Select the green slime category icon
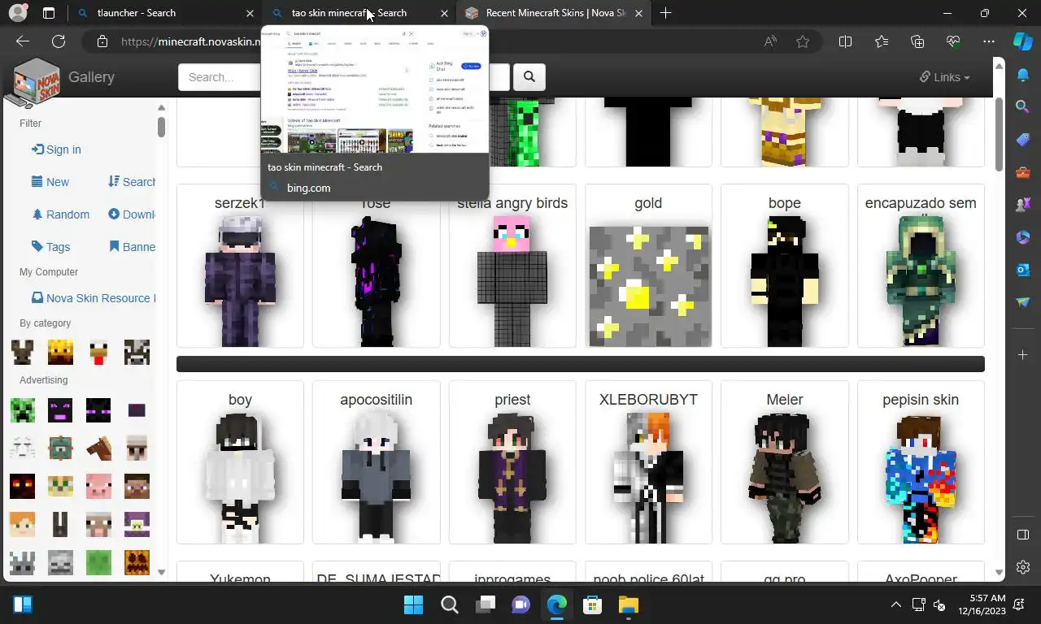The image size is (1041, 624). tap(98, 562)
